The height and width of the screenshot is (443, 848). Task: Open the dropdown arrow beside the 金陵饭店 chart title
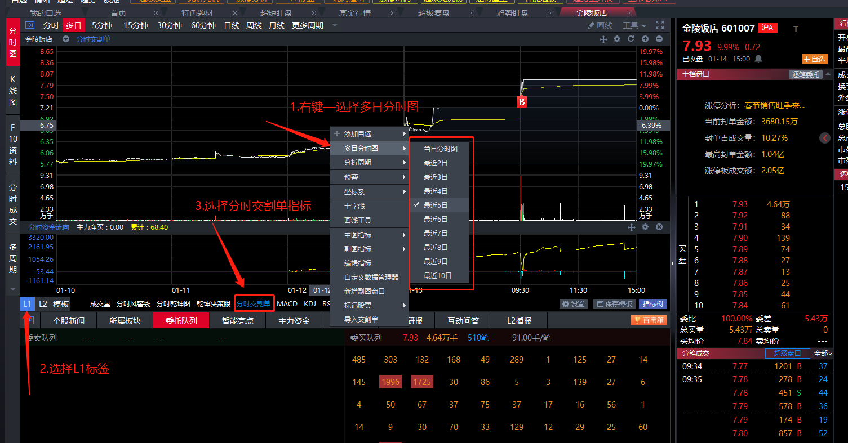[66, 39]
